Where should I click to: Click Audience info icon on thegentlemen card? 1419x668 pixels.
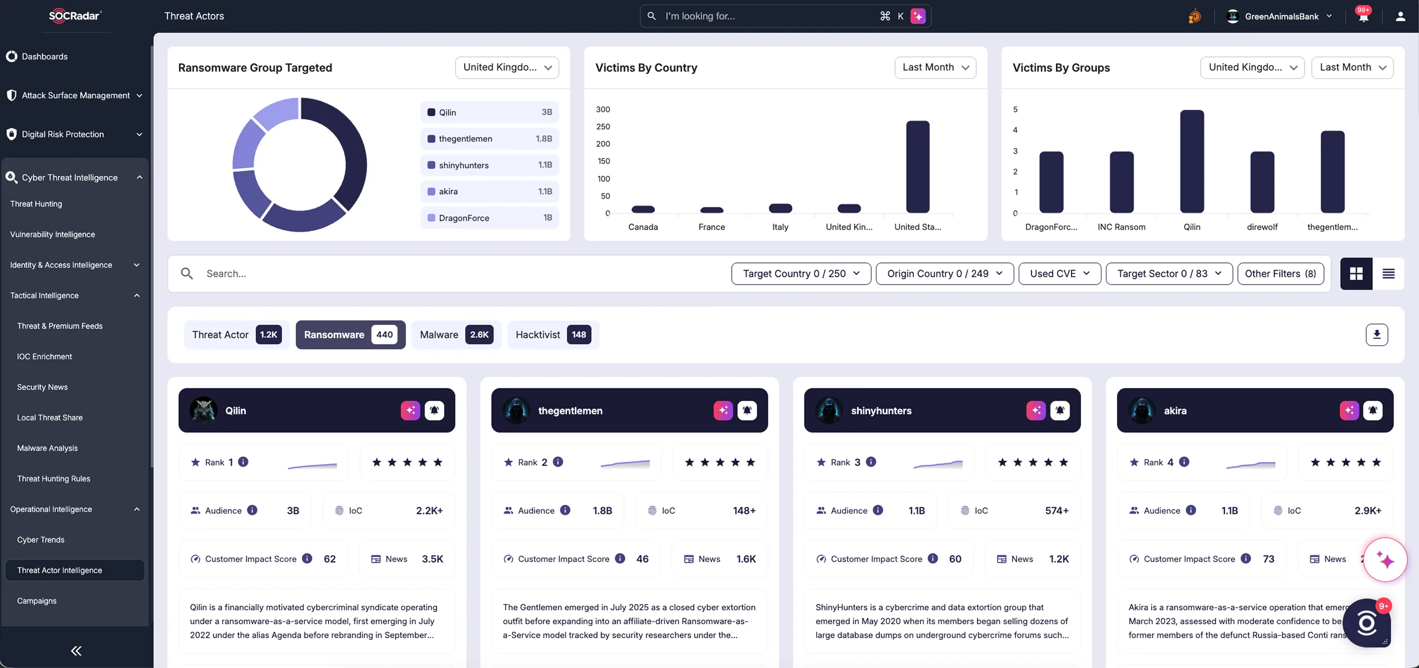(565, 510)
